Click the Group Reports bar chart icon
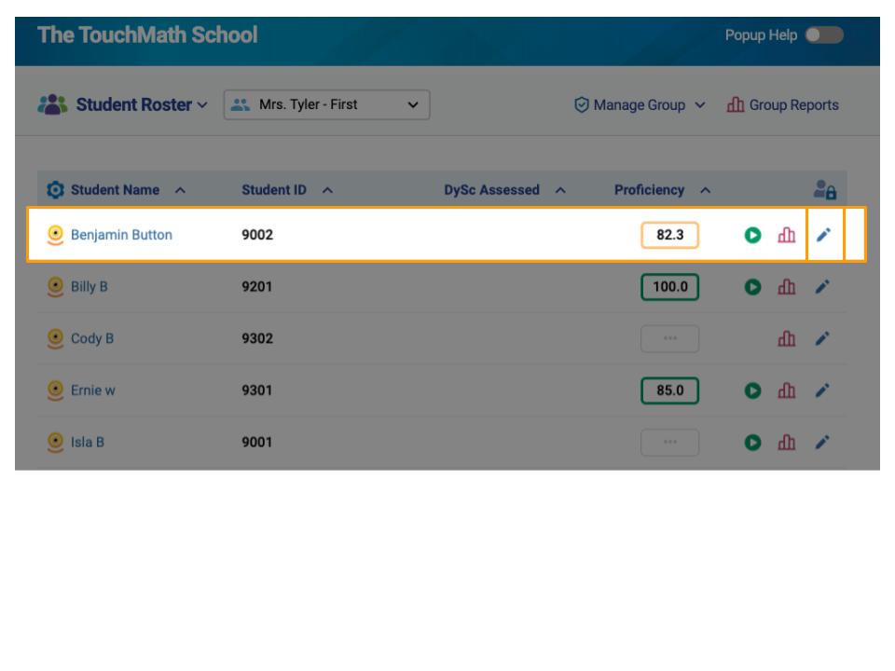 [736, 105]
